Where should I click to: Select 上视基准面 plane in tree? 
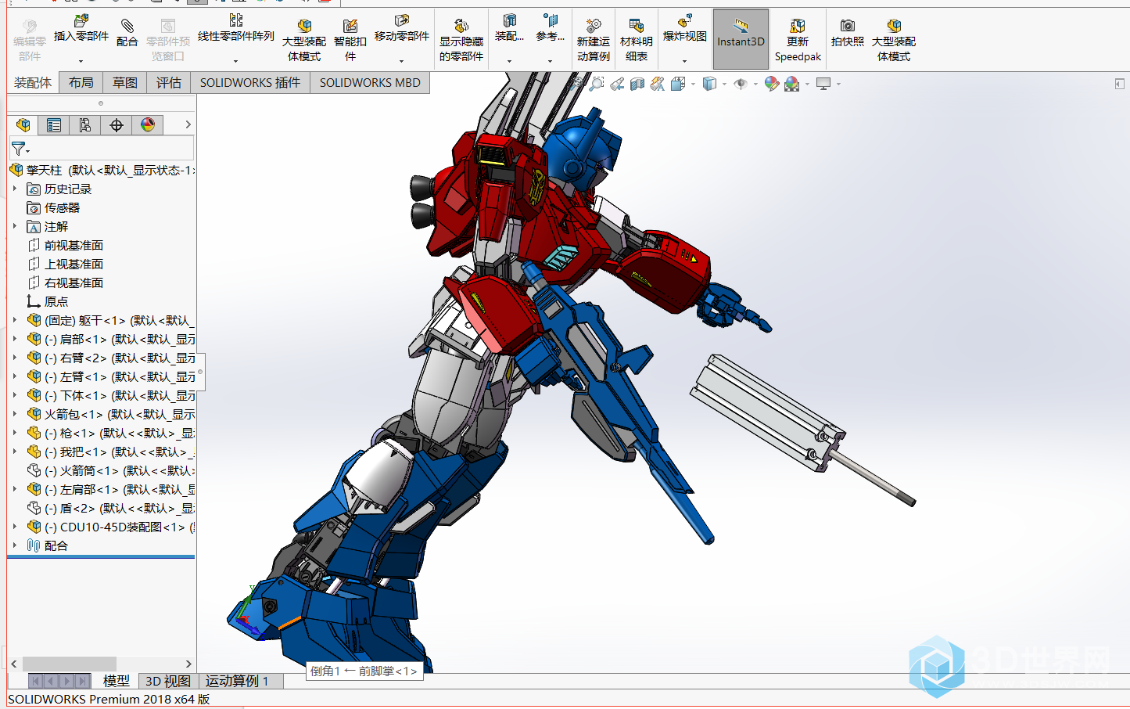click(x=74, y=265)
